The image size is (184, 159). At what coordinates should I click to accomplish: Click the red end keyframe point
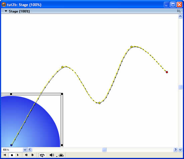pos(167,72)
